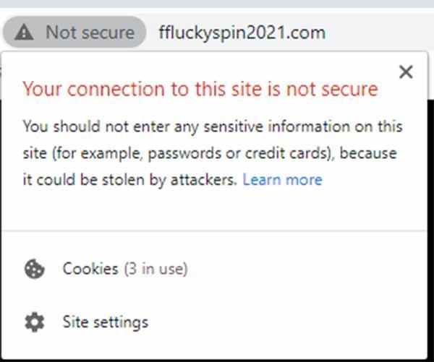Click the gear icon for site settings
Viewport: 434px width, 362px height.
(34, 322)
